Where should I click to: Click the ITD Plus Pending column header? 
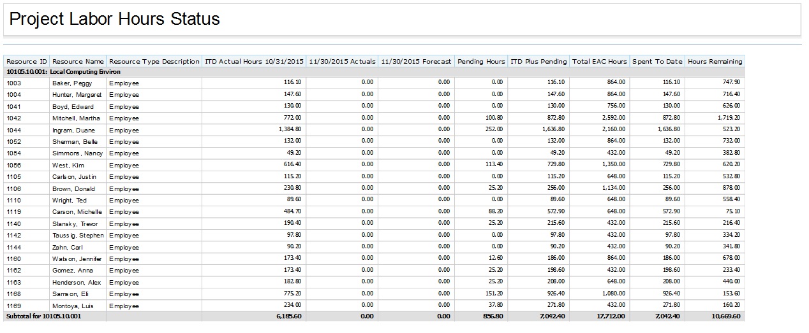coord(538,62)
